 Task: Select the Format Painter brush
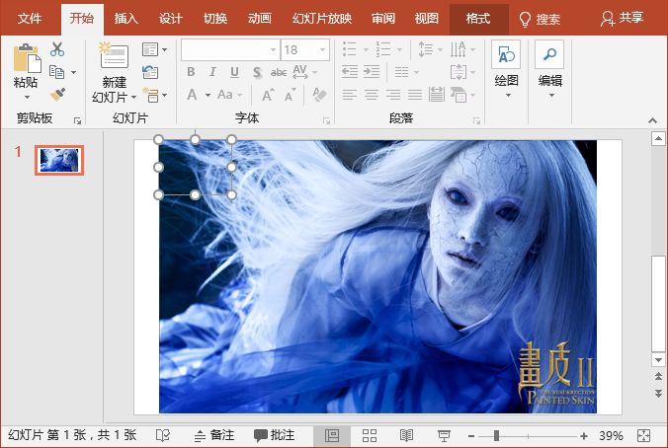57,94
